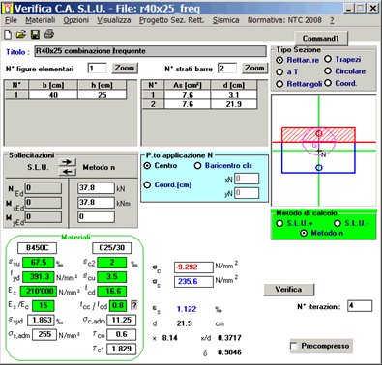Click the Metodo n moment field in kNm

(96, 203)
